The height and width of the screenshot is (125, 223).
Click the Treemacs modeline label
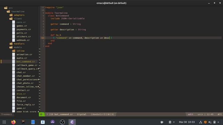point(6,114)
